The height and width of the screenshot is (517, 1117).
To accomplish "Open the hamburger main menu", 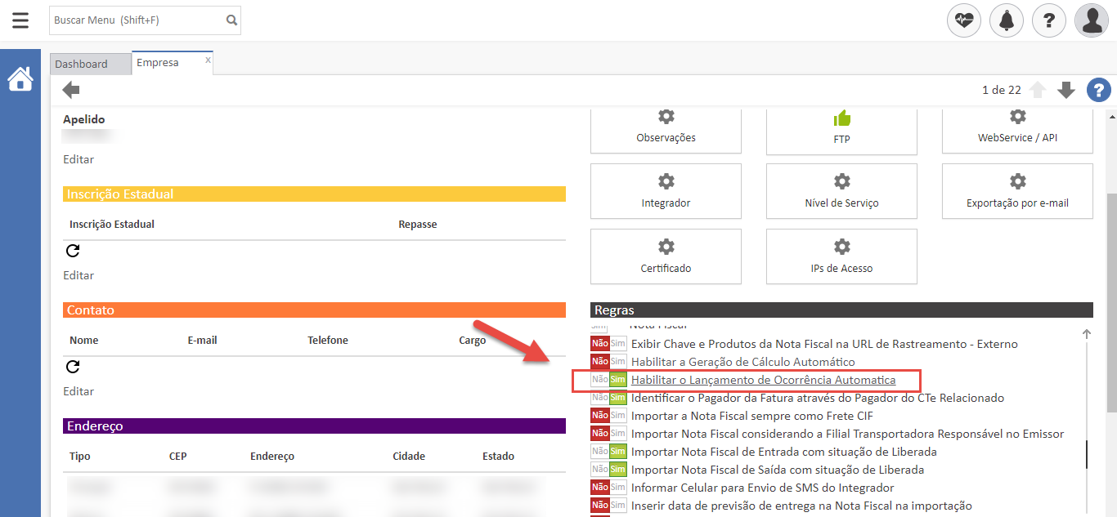I will [x=20, y=20].
